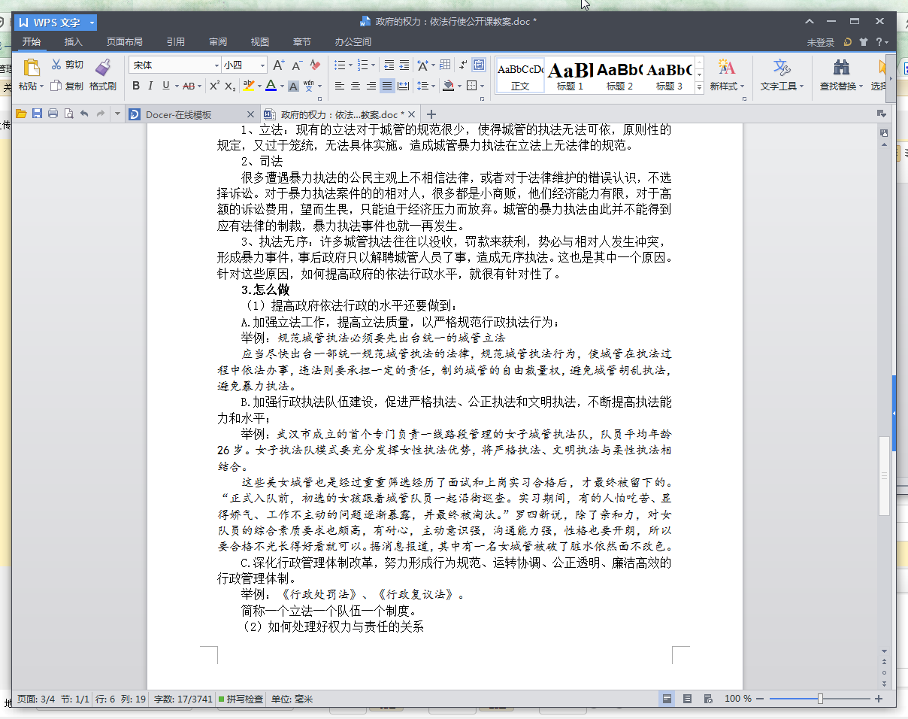The image size is (908, 719).
Task: Apply the 标题 1 heading style
Action: [570, 75]
